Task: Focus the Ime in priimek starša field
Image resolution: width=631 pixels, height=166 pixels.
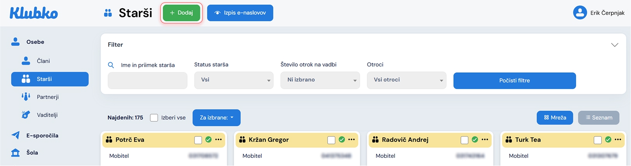Action: 147,80
